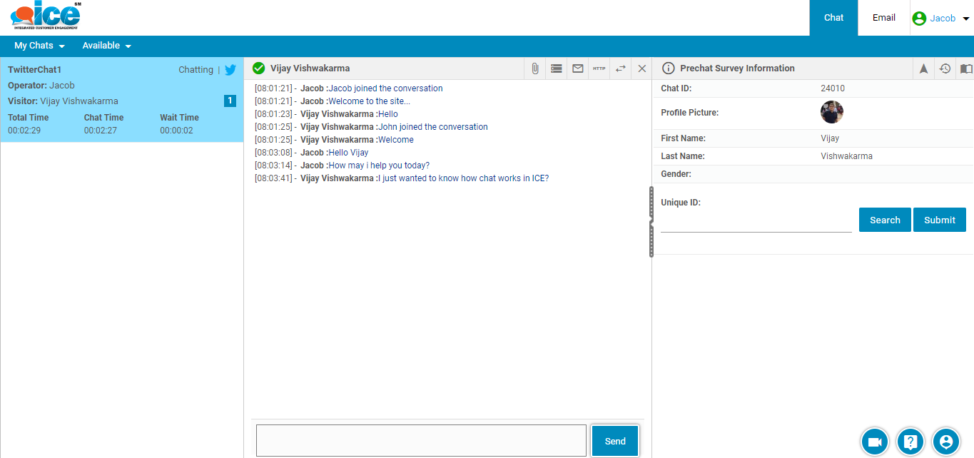974x458 pixels.
Task: Start a video call with camera button
Action: [x=874, y=442]
